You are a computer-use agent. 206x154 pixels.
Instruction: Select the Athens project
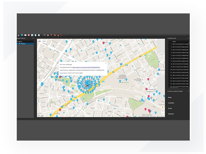point(23,44)
